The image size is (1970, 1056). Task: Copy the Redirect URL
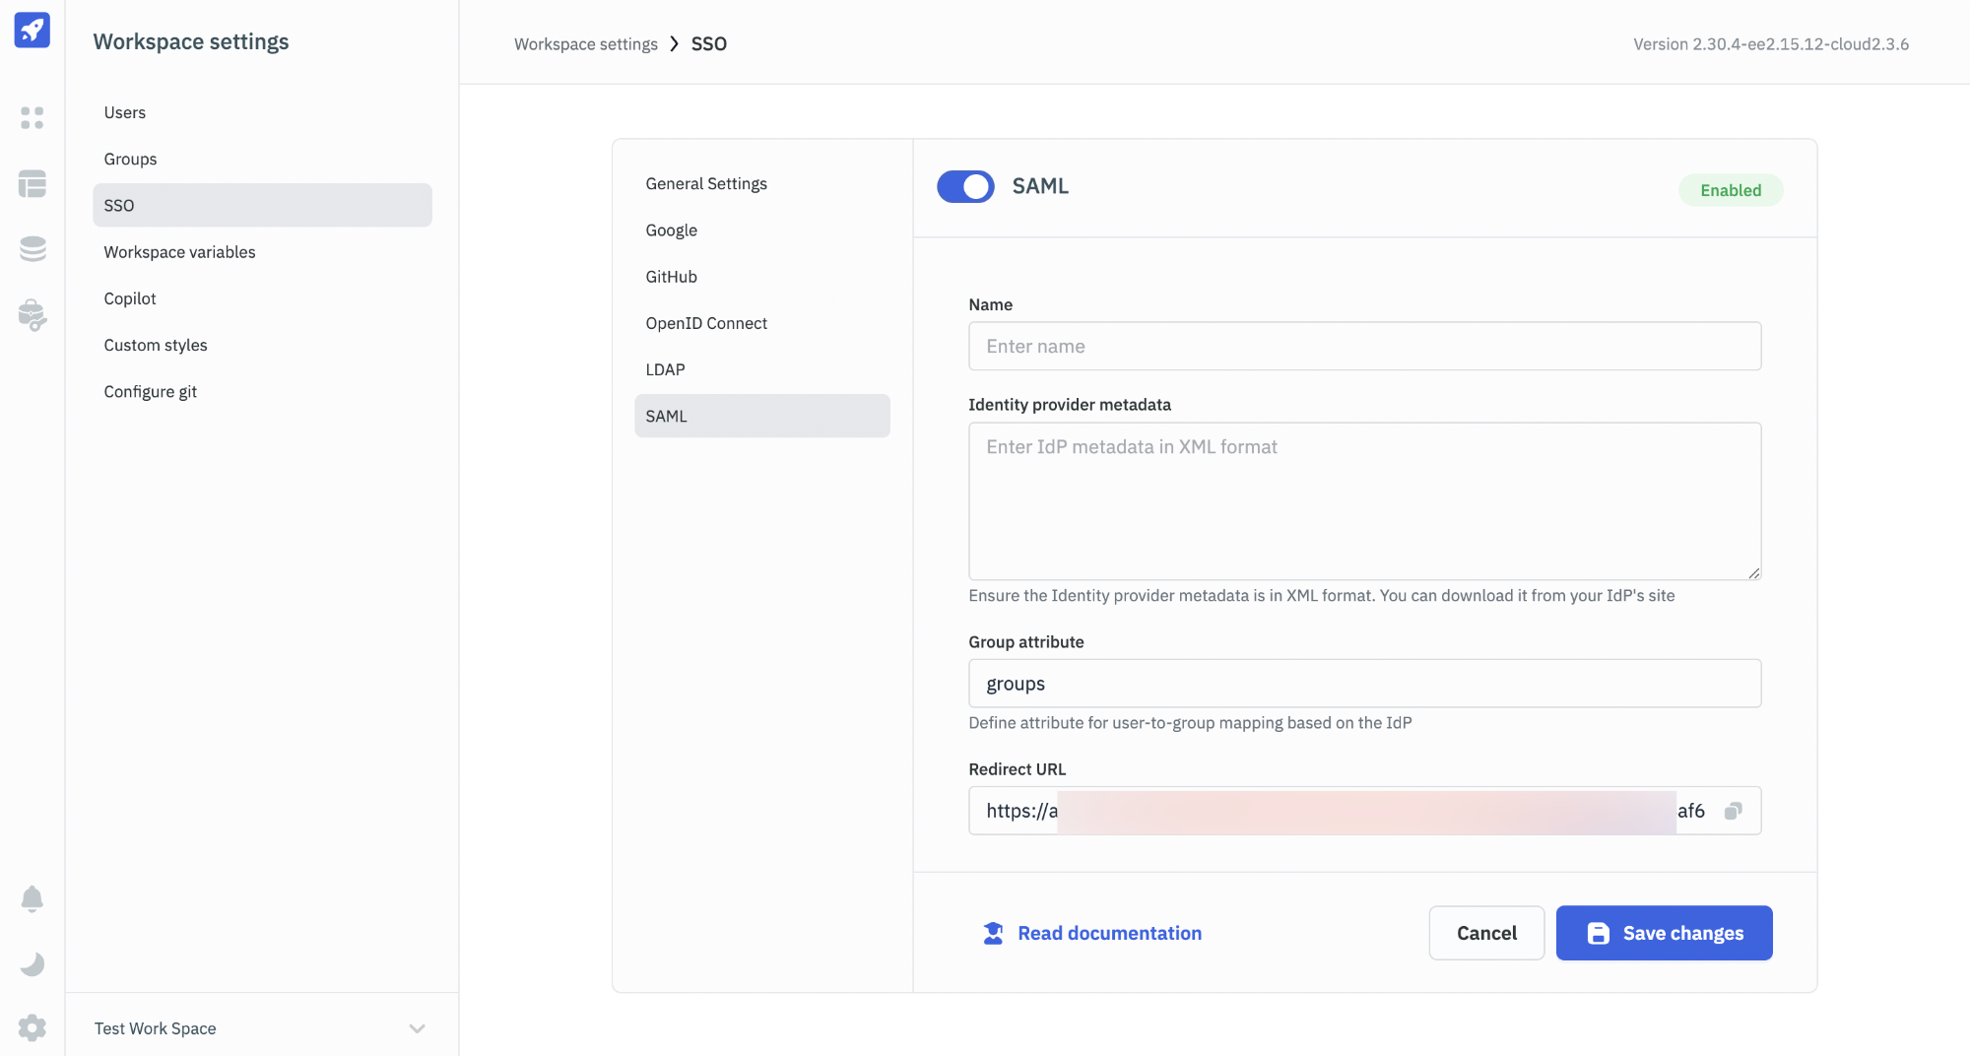(x=1733, y=811)
